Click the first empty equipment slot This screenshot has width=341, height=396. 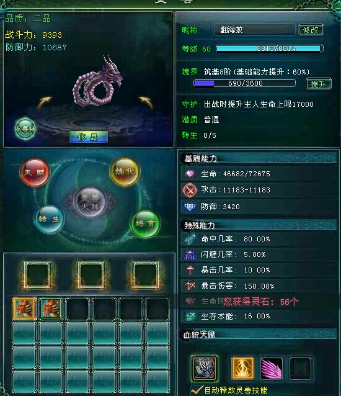pos(37,276)
